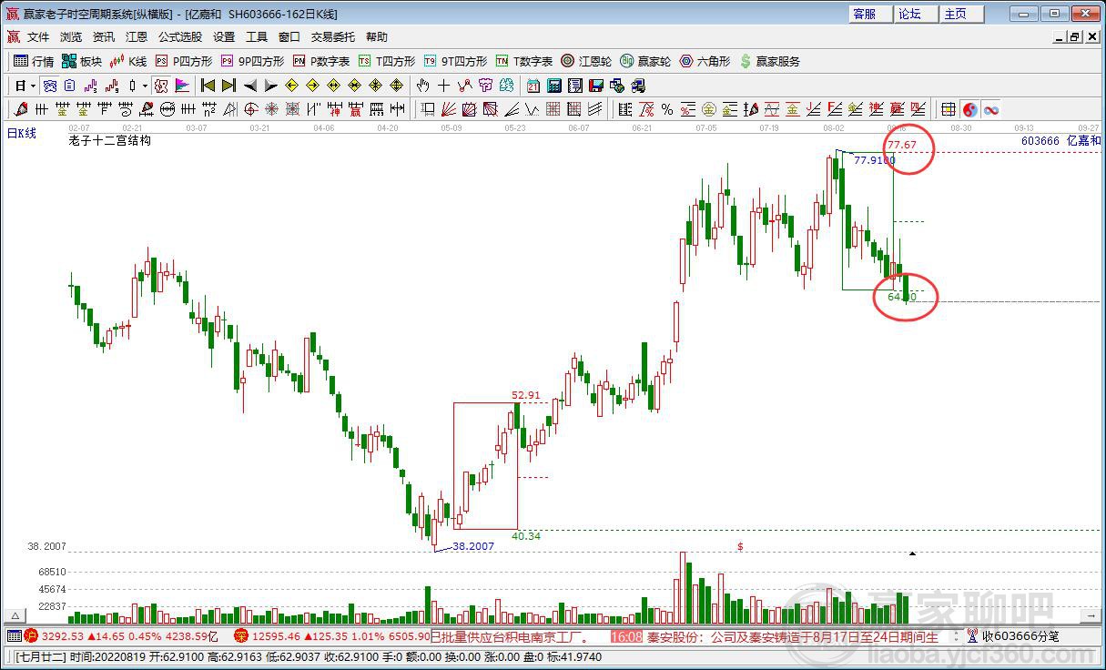Click the n² square tool icon
The width and height of the screenshot is (1106, 670).
point(208,109)
